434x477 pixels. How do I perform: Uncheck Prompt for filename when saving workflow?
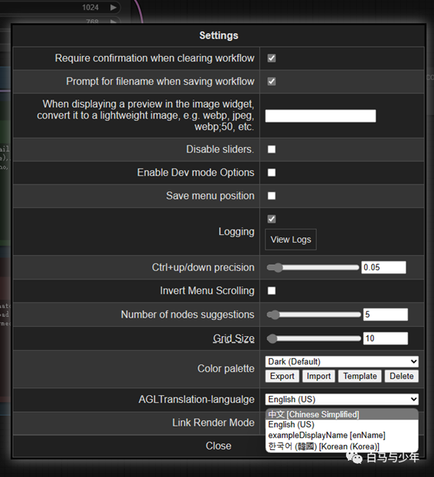pyautogui.click(x=272, y=81)
